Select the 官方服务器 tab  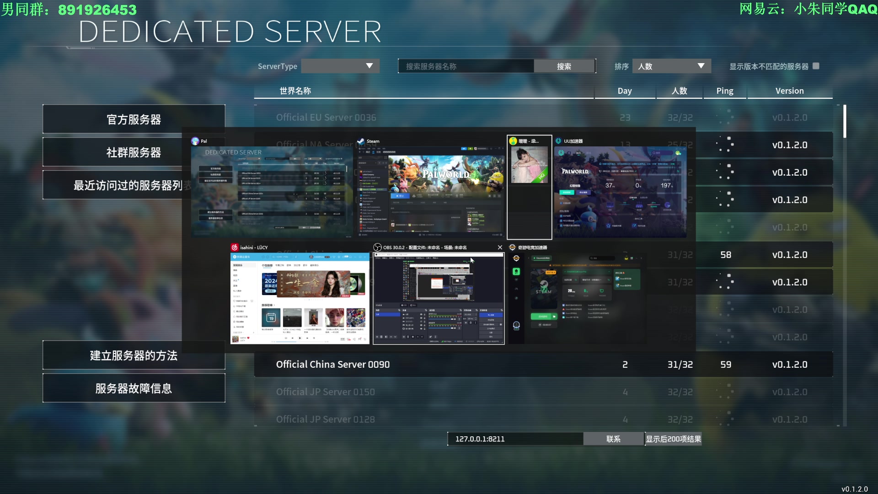point(134,119)
